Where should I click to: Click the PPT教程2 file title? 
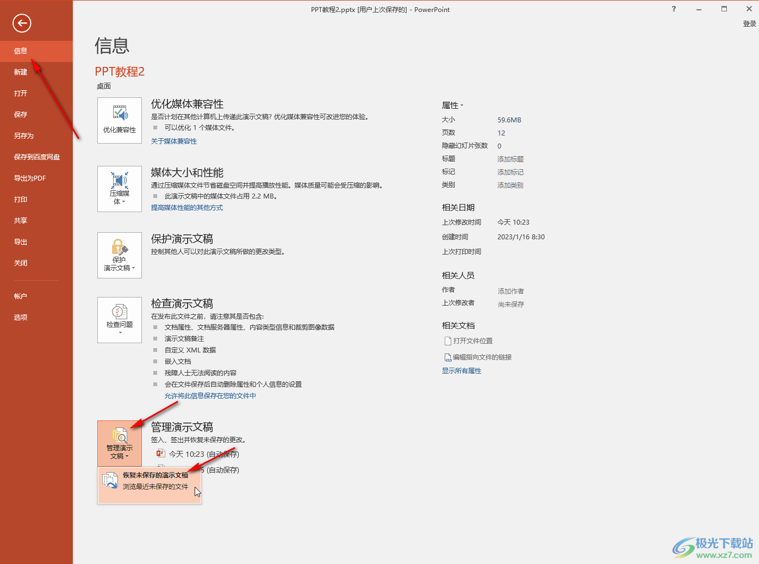tap(120, 72)
